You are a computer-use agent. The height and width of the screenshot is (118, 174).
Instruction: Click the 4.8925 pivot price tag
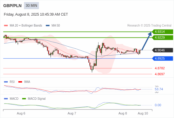coord(162,58)
